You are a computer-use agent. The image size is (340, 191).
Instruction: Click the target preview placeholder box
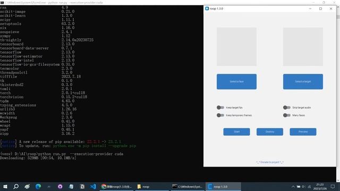pos(303,47)
